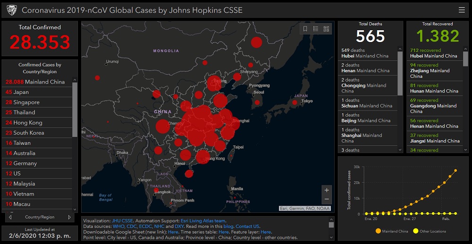Click the Johns Hopkins shield logo
The height and width of the screenshot is (244, 472).
coord(11,10)
